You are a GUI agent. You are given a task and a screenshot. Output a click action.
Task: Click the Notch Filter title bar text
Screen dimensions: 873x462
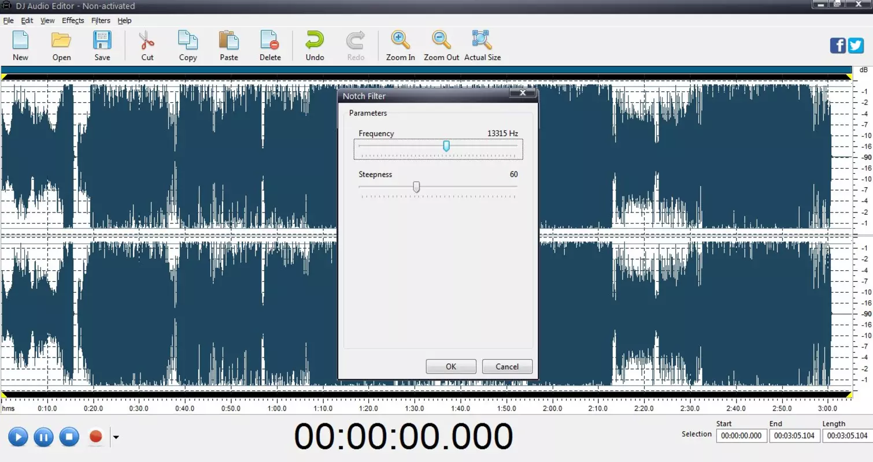click(x=364, y=96)
